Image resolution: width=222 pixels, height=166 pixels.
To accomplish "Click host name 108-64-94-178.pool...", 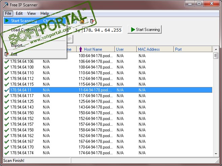I will point(96,67).
